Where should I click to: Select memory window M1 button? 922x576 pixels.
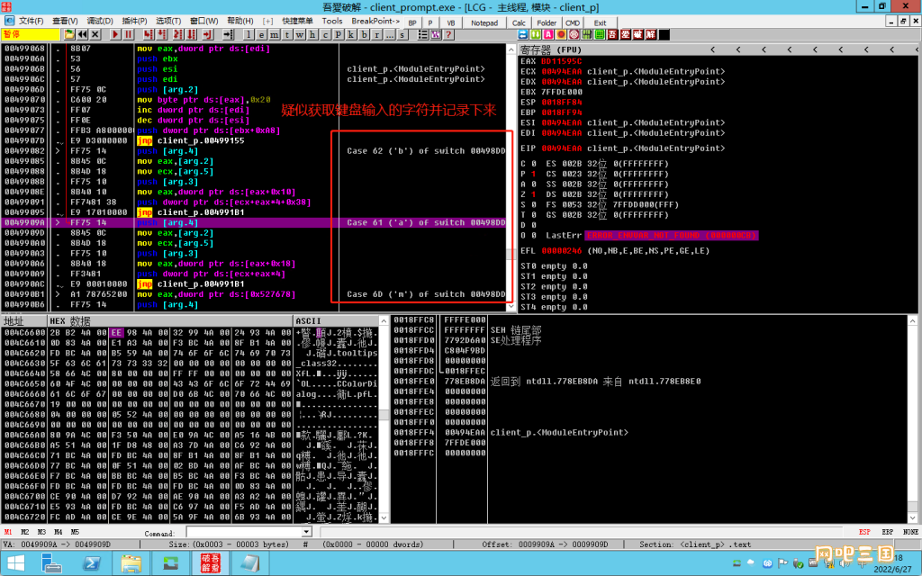click(x=8, y=532)
